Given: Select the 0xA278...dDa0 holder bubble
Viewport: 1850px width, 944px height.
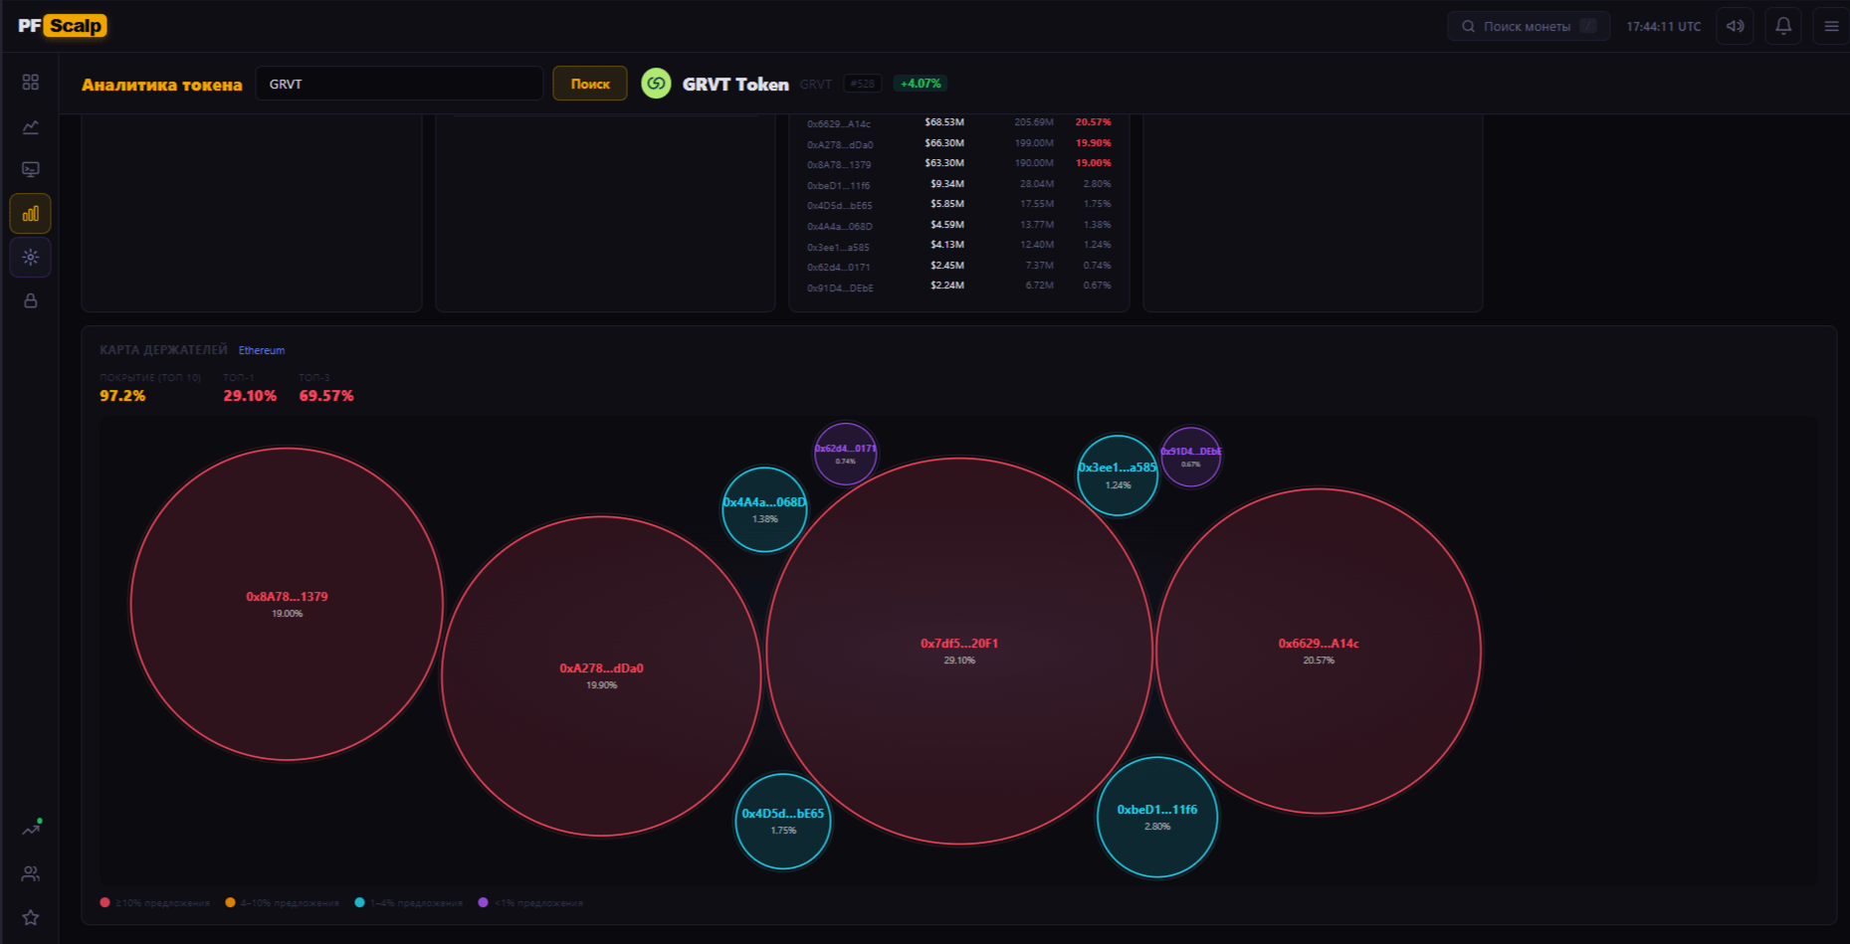Looking at the screenshot, I should point(601,675).
